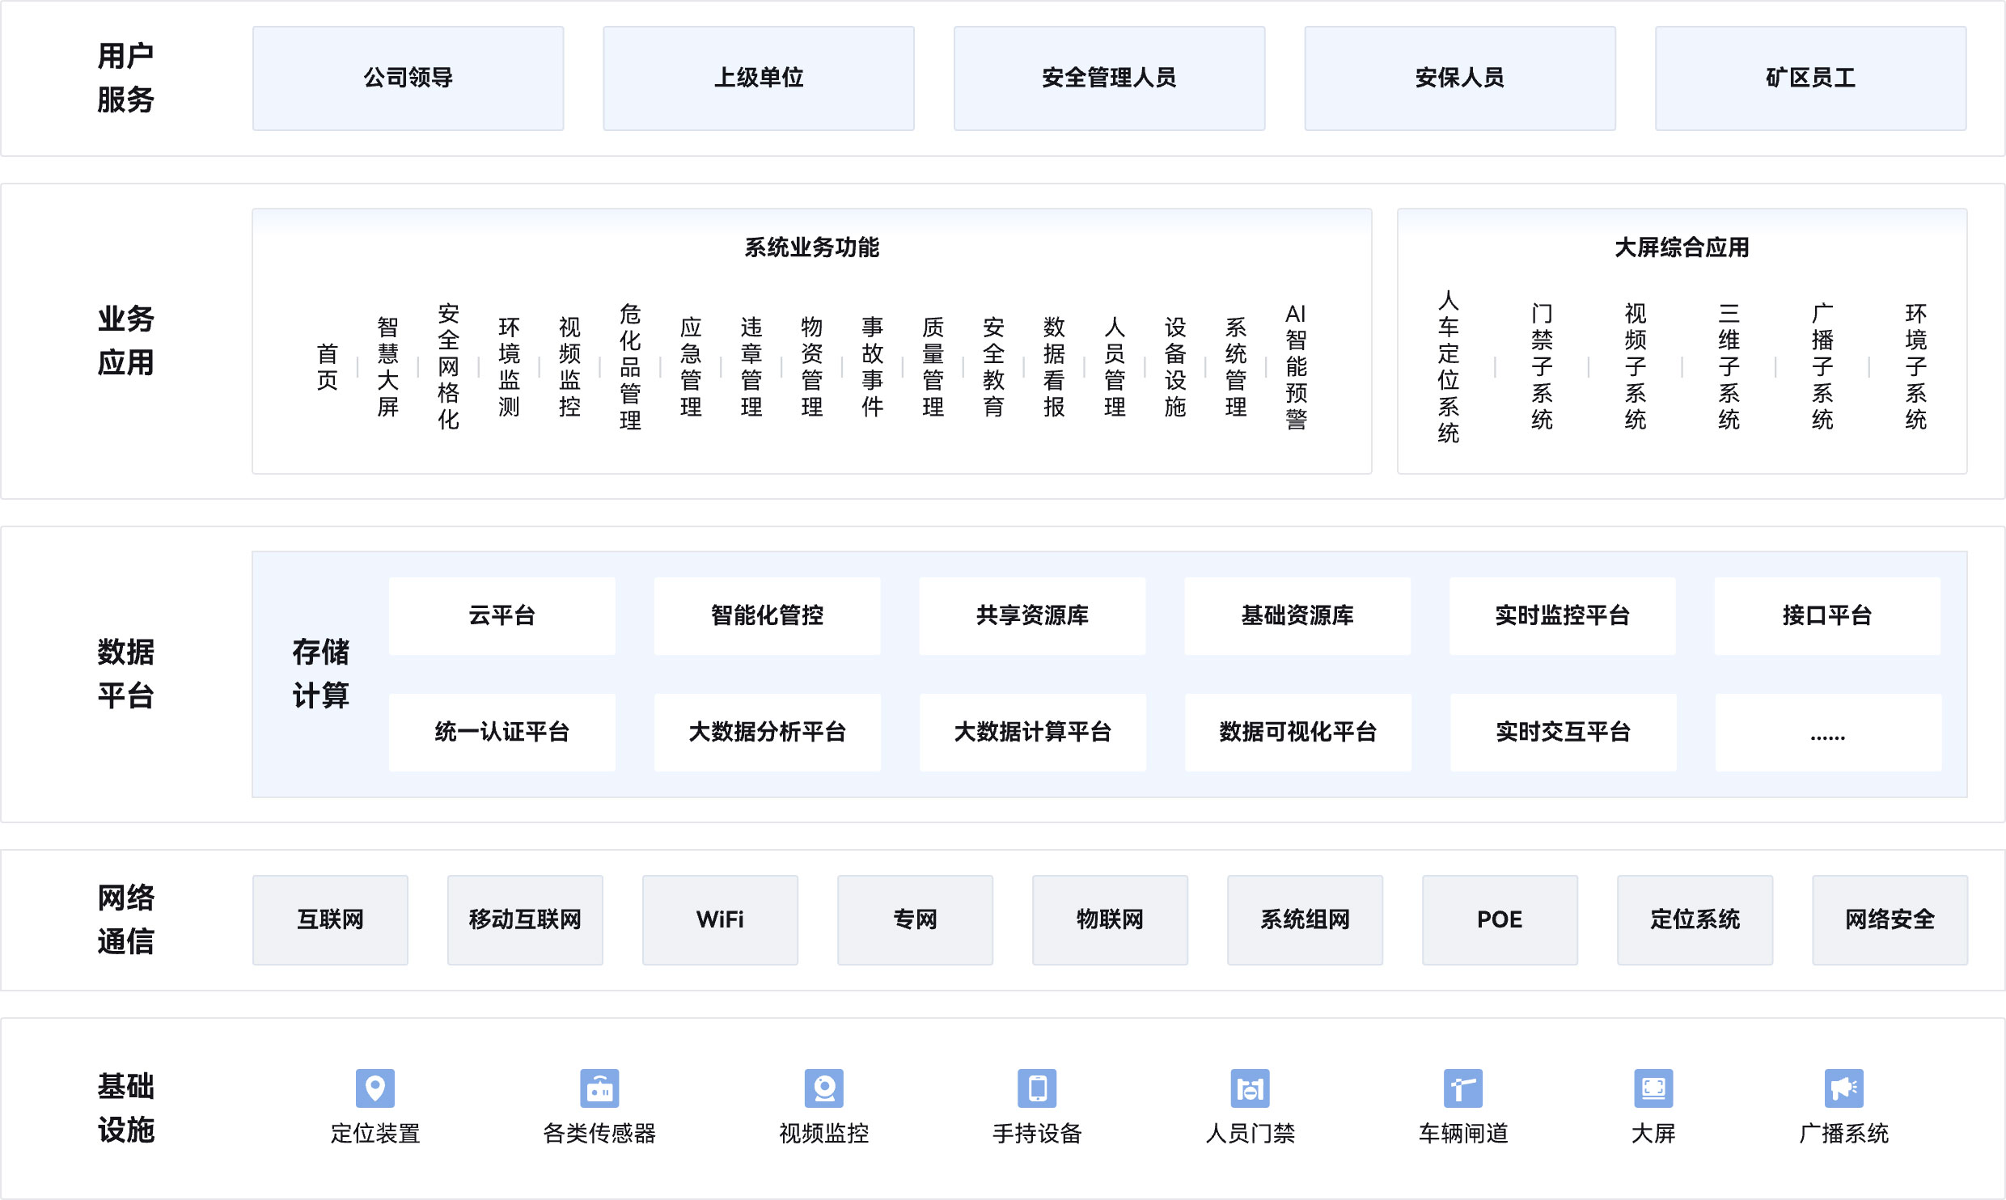
Task: Select the 大数据分析平台 tile
Action: tap(767, 733)
